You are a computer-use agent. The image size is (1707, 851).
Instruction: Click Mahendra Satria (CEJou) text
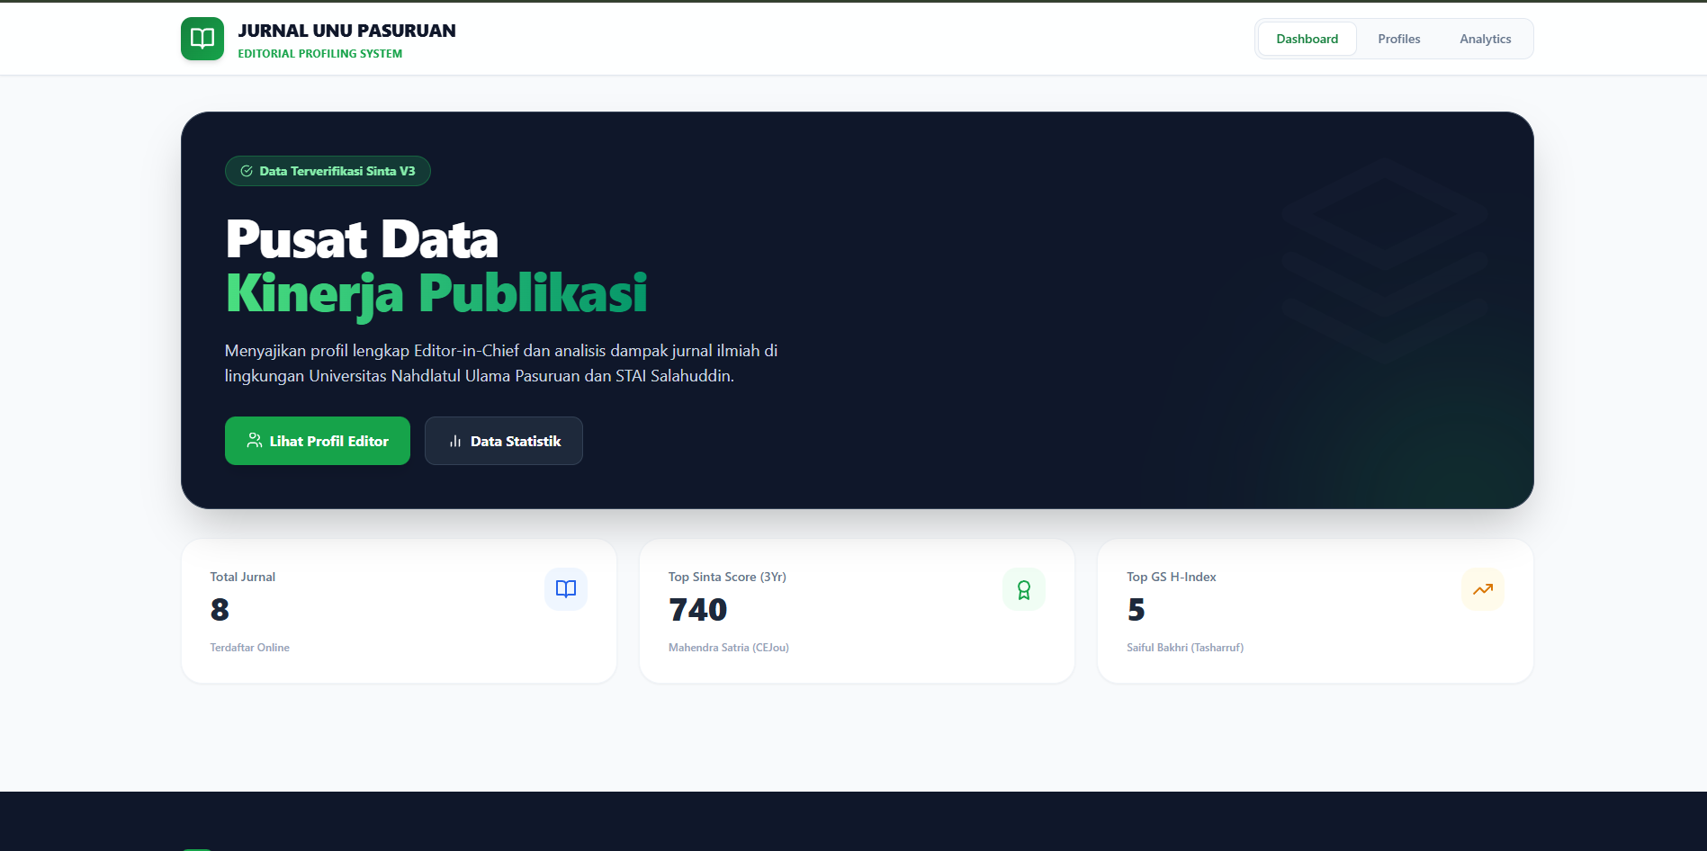[x=729, y=648]
